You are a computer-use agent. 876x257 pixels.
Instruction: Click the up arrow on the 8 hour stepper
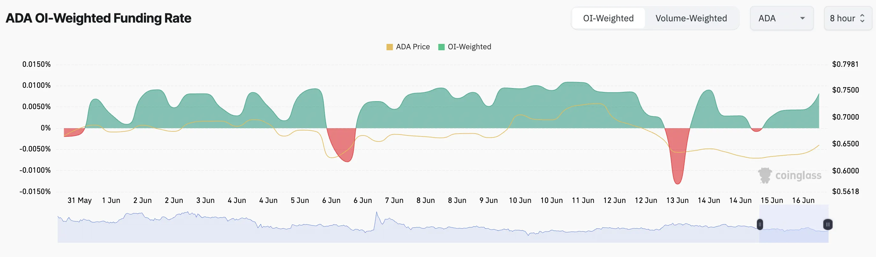[x=863, y=15]
